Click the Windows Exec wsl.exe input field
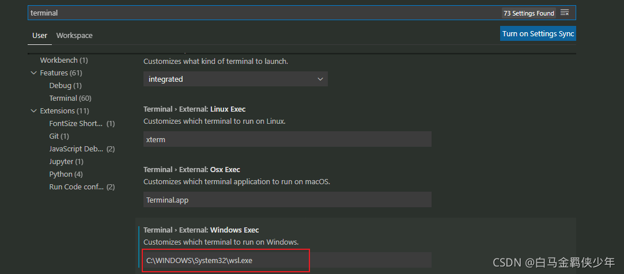 (288, 260)
